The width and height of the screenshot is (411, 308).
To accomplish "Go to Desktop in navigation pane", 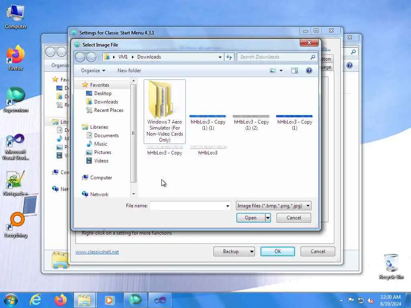I will coord(103,93).
